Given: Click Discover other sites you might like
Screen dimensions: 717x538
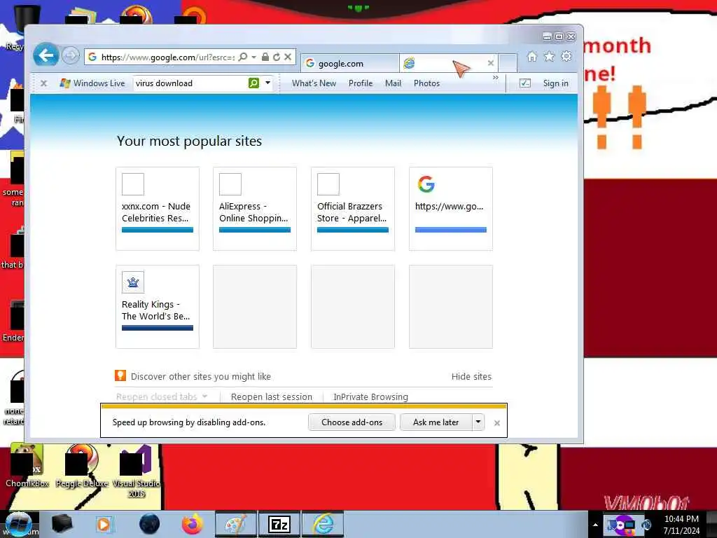Looking at the screenshot, I should pos(201,376).
